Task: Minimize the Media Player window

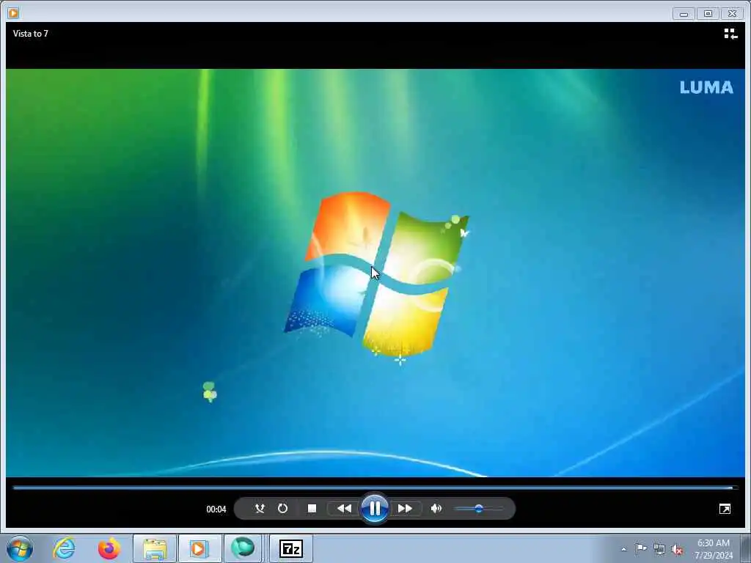Action: pyautogui.click(x=684, y=14)
